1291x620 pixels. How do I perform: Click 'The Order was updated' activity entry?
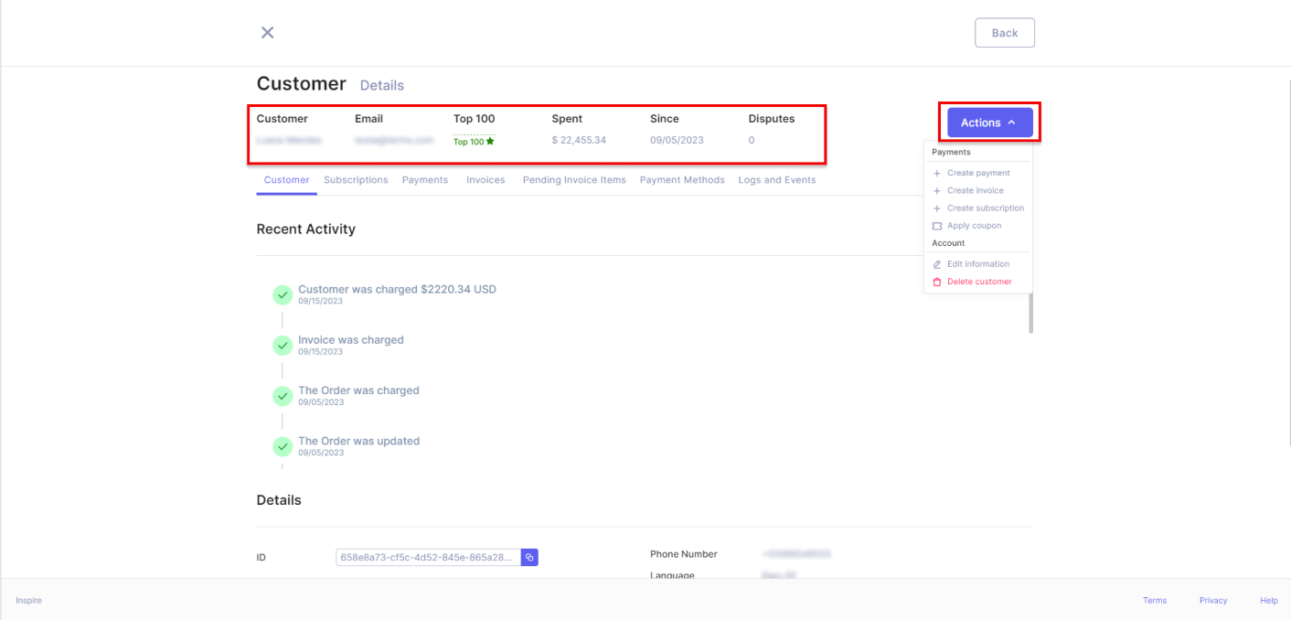point(358,441)
